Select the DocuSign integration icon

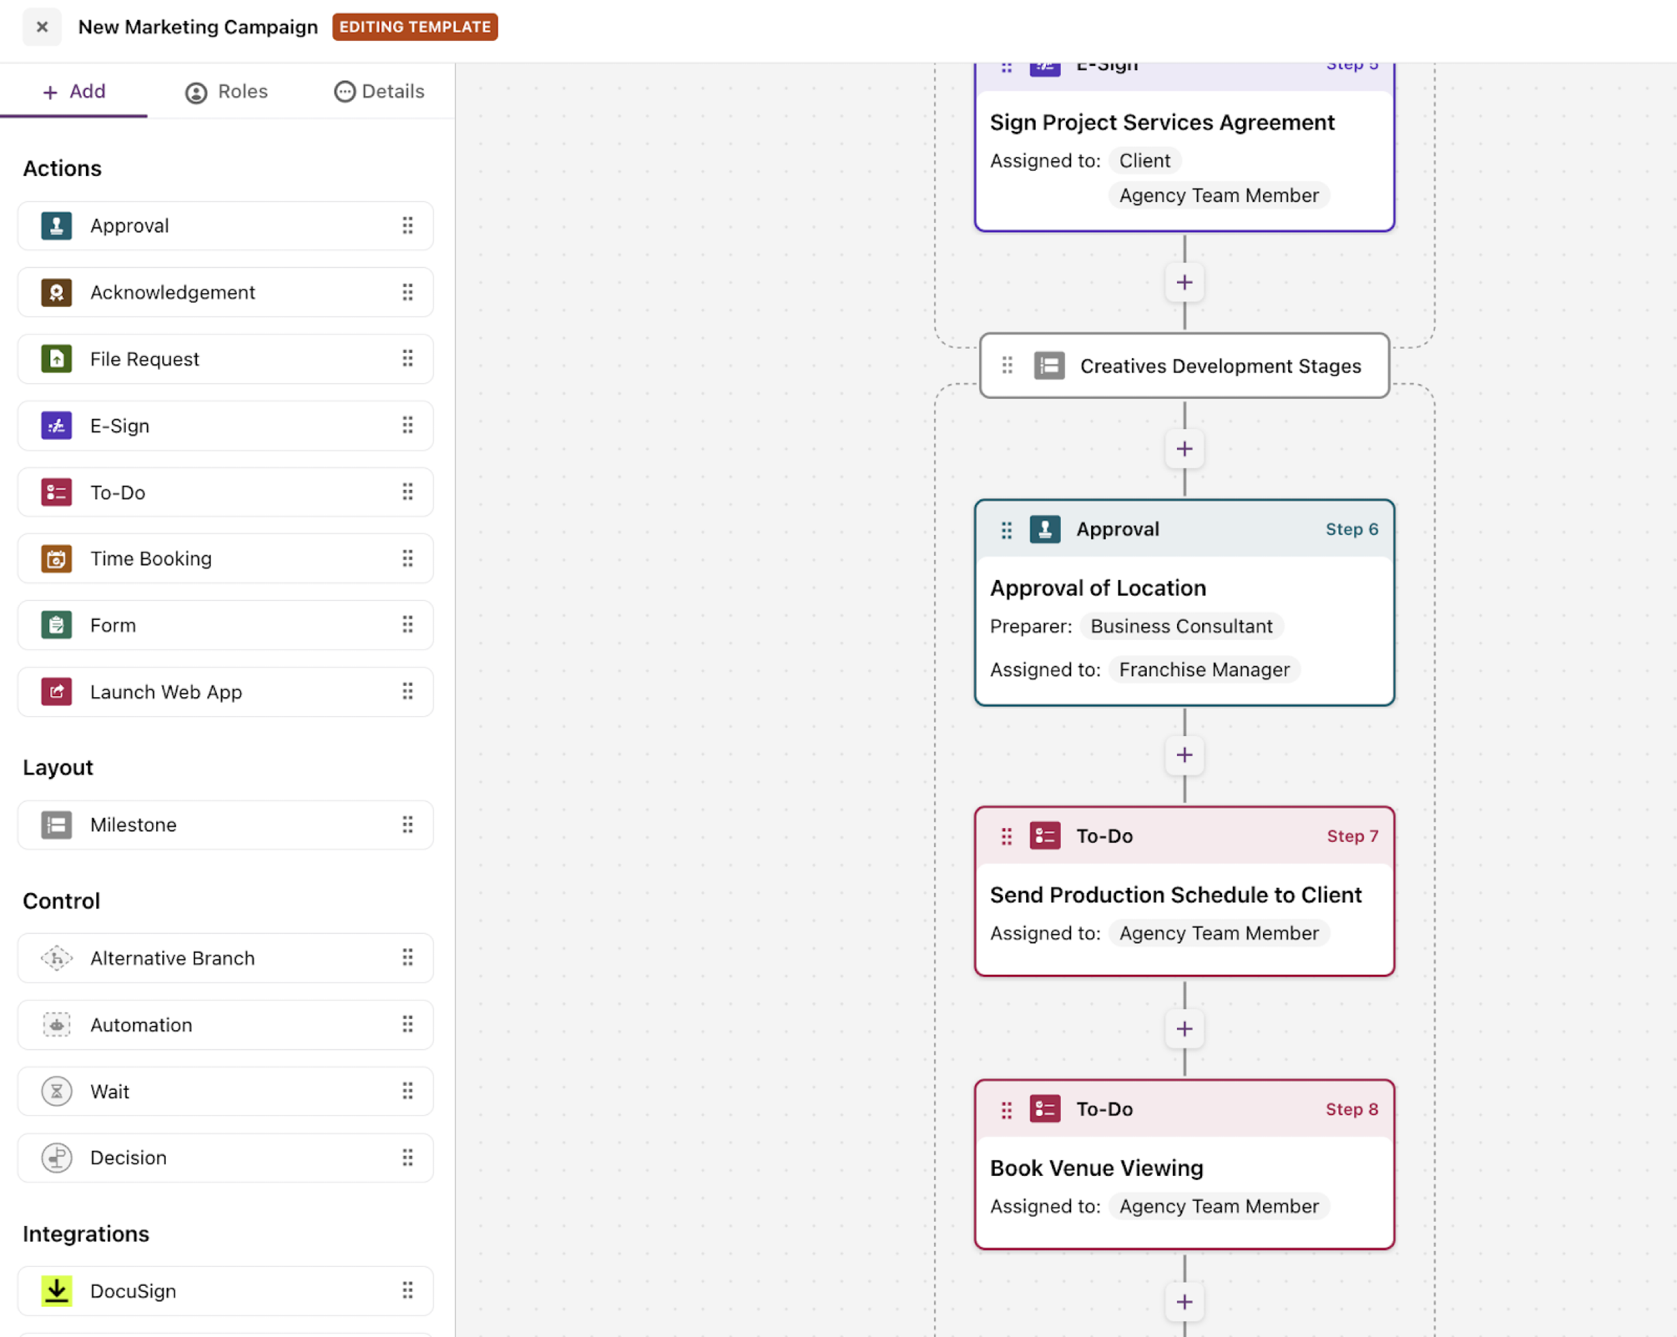(x=56, y=1291)
